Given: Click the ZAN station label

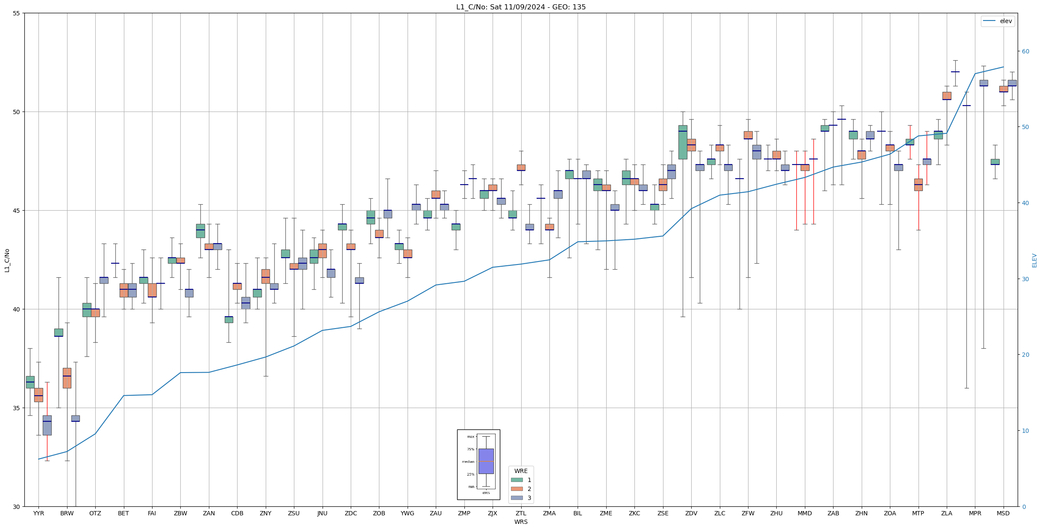Looking at the screenshot, I should pos(209,513).
